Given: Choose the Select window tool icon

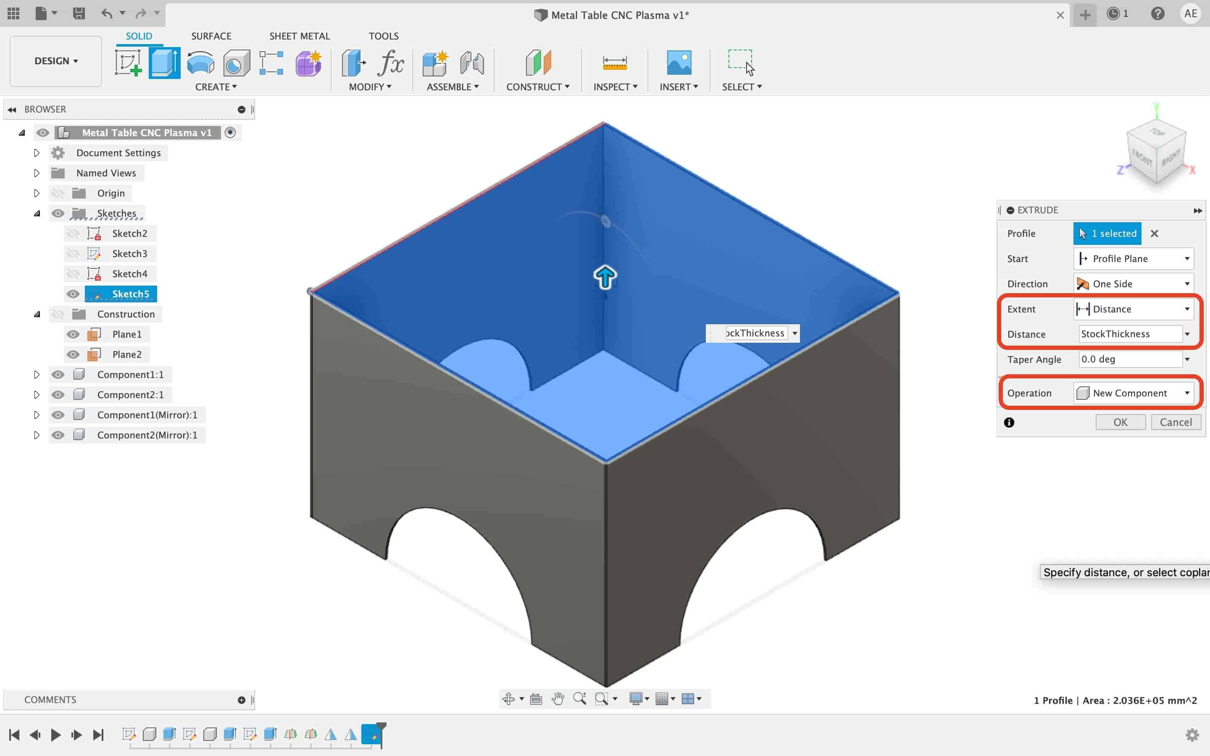Looking at the screenshot, I should pyautogui.click(x=742, y=62).
